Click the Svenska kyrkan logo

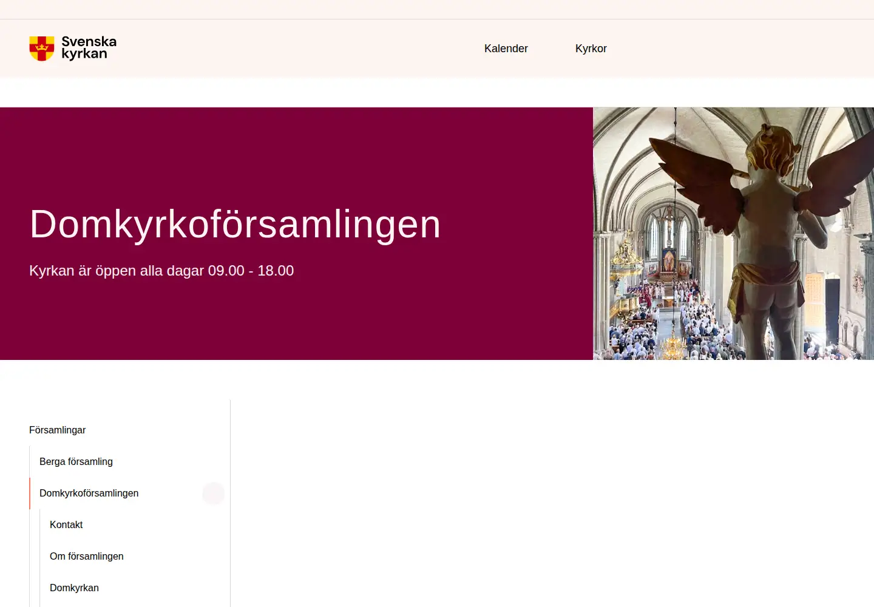point(73,49)
